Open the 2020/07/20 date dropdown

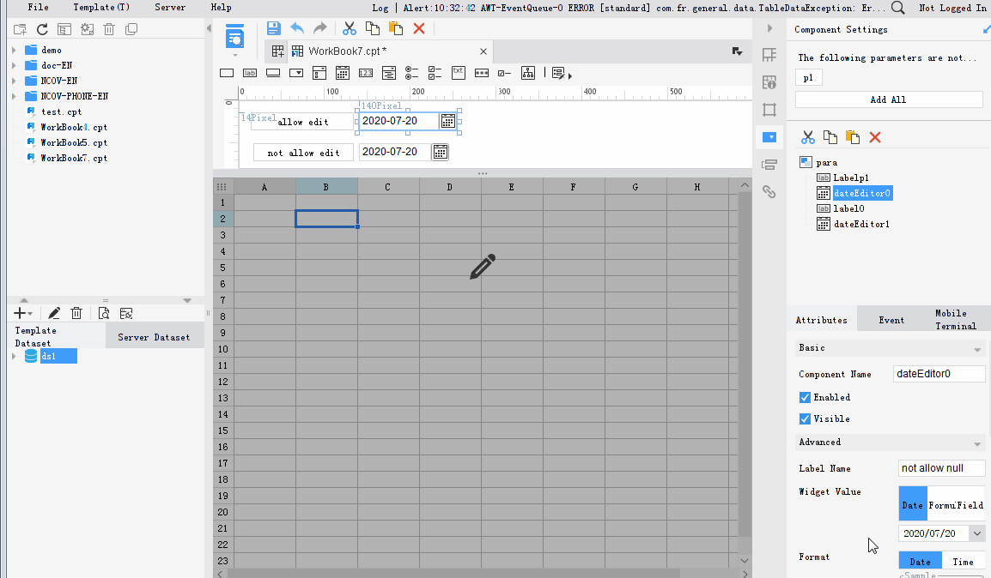977,533
